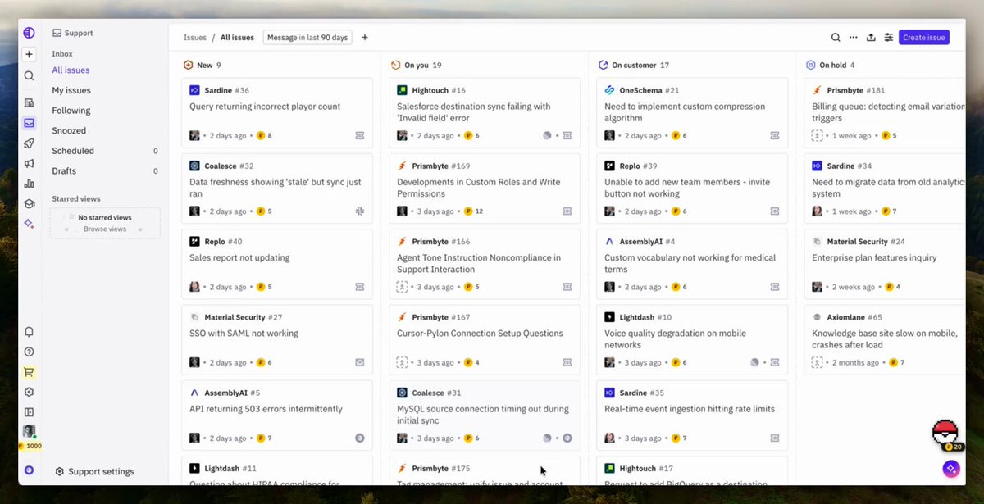
Task: Open the purple AI assistant button
Action: [951, 468]
